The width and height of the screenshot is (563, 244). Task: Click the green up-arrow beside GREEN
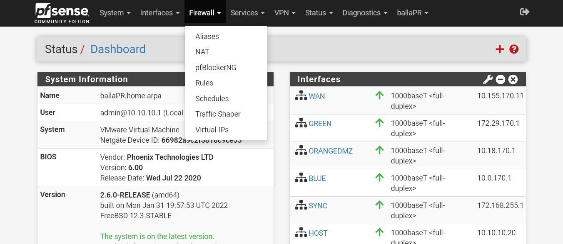(x=379, y=123)
